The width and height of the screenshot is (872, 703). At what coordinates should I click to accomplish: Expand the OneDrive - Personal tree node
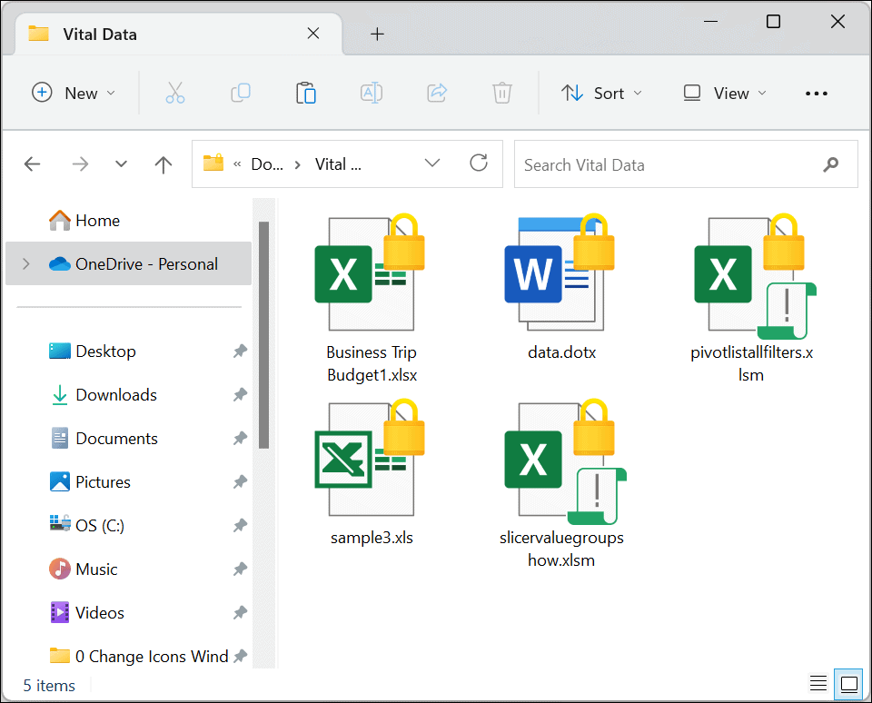click(x=26, y=264)
